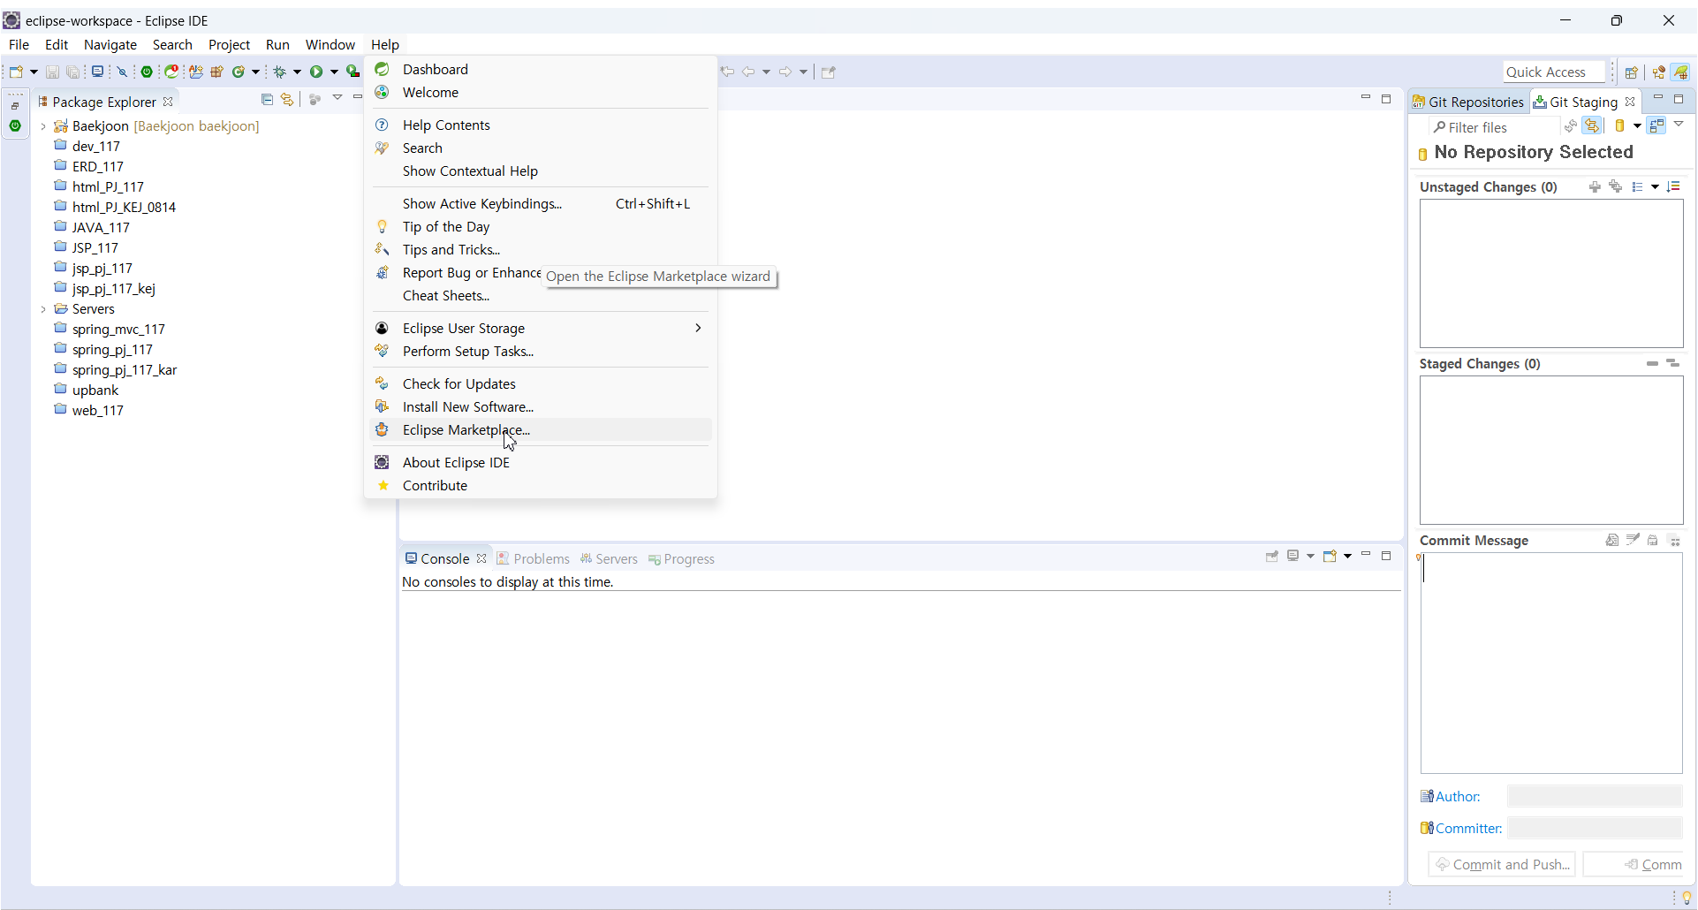The width and height of the screenshot is (1698, 910).
Task: Click the Unstage selected icon in Staged Changes
Action: pyautogui.click(x=1652, y=363)
